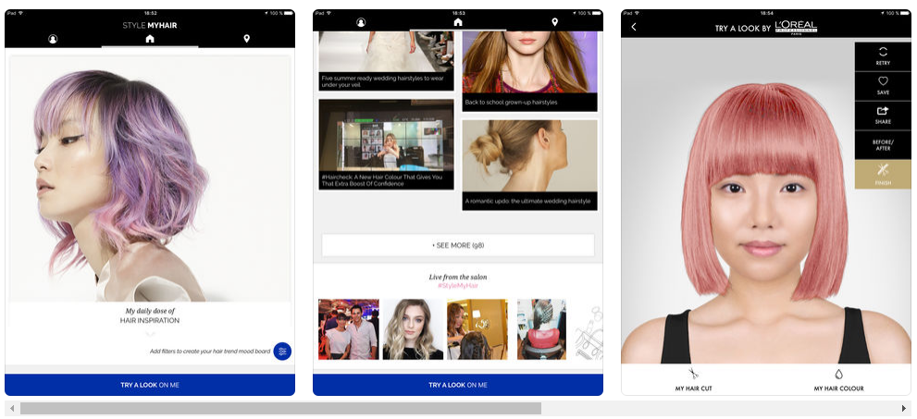Open the purple bob hair inspiration image
This screenshot has width=917, height=419.
[150, 179]
